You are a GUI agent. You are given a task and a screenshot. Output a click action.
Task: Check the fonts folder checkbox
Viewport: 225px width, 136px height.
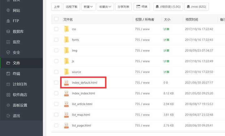click(x=56, y=40)
